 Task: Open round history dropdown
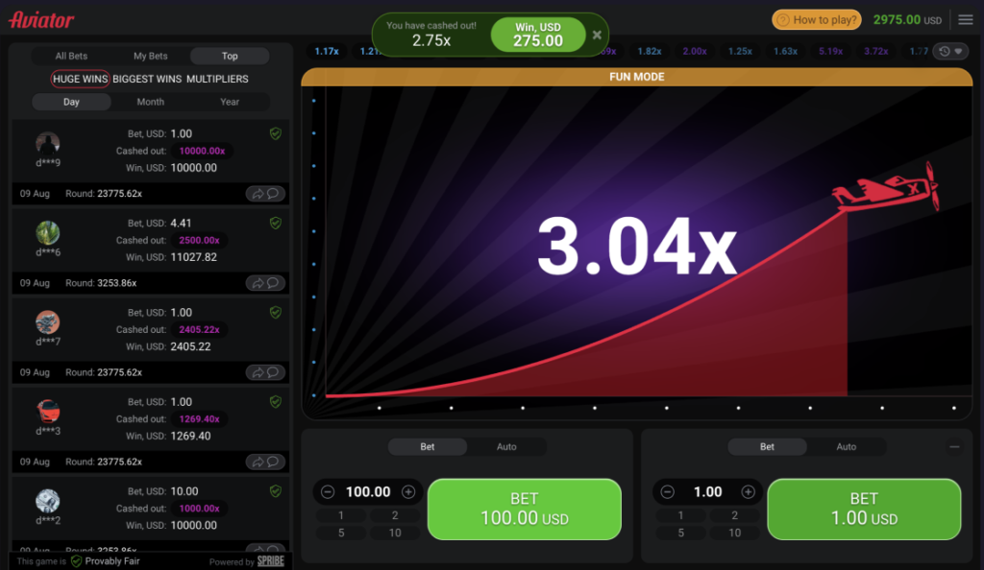tap(950, 52)
